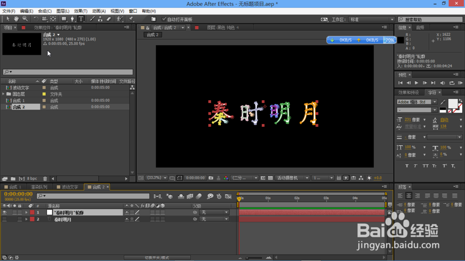Open the 文件(F) menu
This screenshot has width=465, height=261.
8,11
